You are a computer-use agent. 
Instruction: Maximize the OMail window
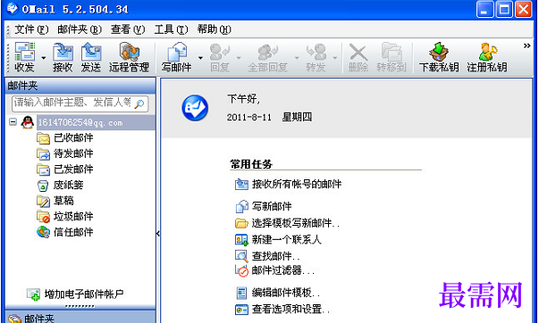pyautogui.click(x=504, y=10)
